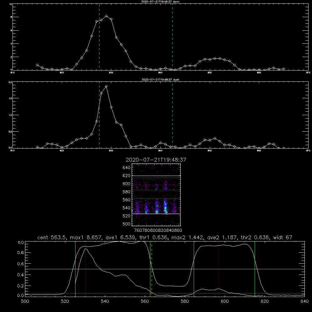This screenshot has width=312, height=312.
Task: Click the green vertical line near 615 in bottom plot
Action: pyautogui.click(x=255, y=269)
